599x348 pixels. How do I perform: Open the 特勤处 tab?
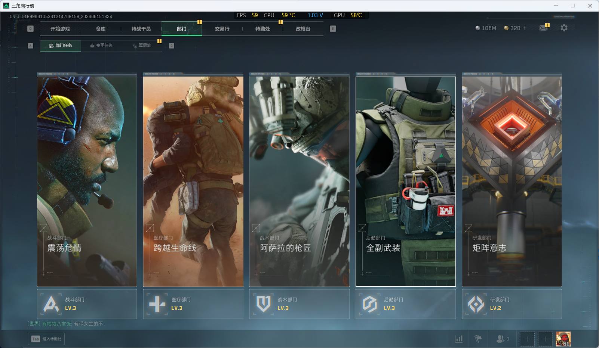click(x=262, y=29)
